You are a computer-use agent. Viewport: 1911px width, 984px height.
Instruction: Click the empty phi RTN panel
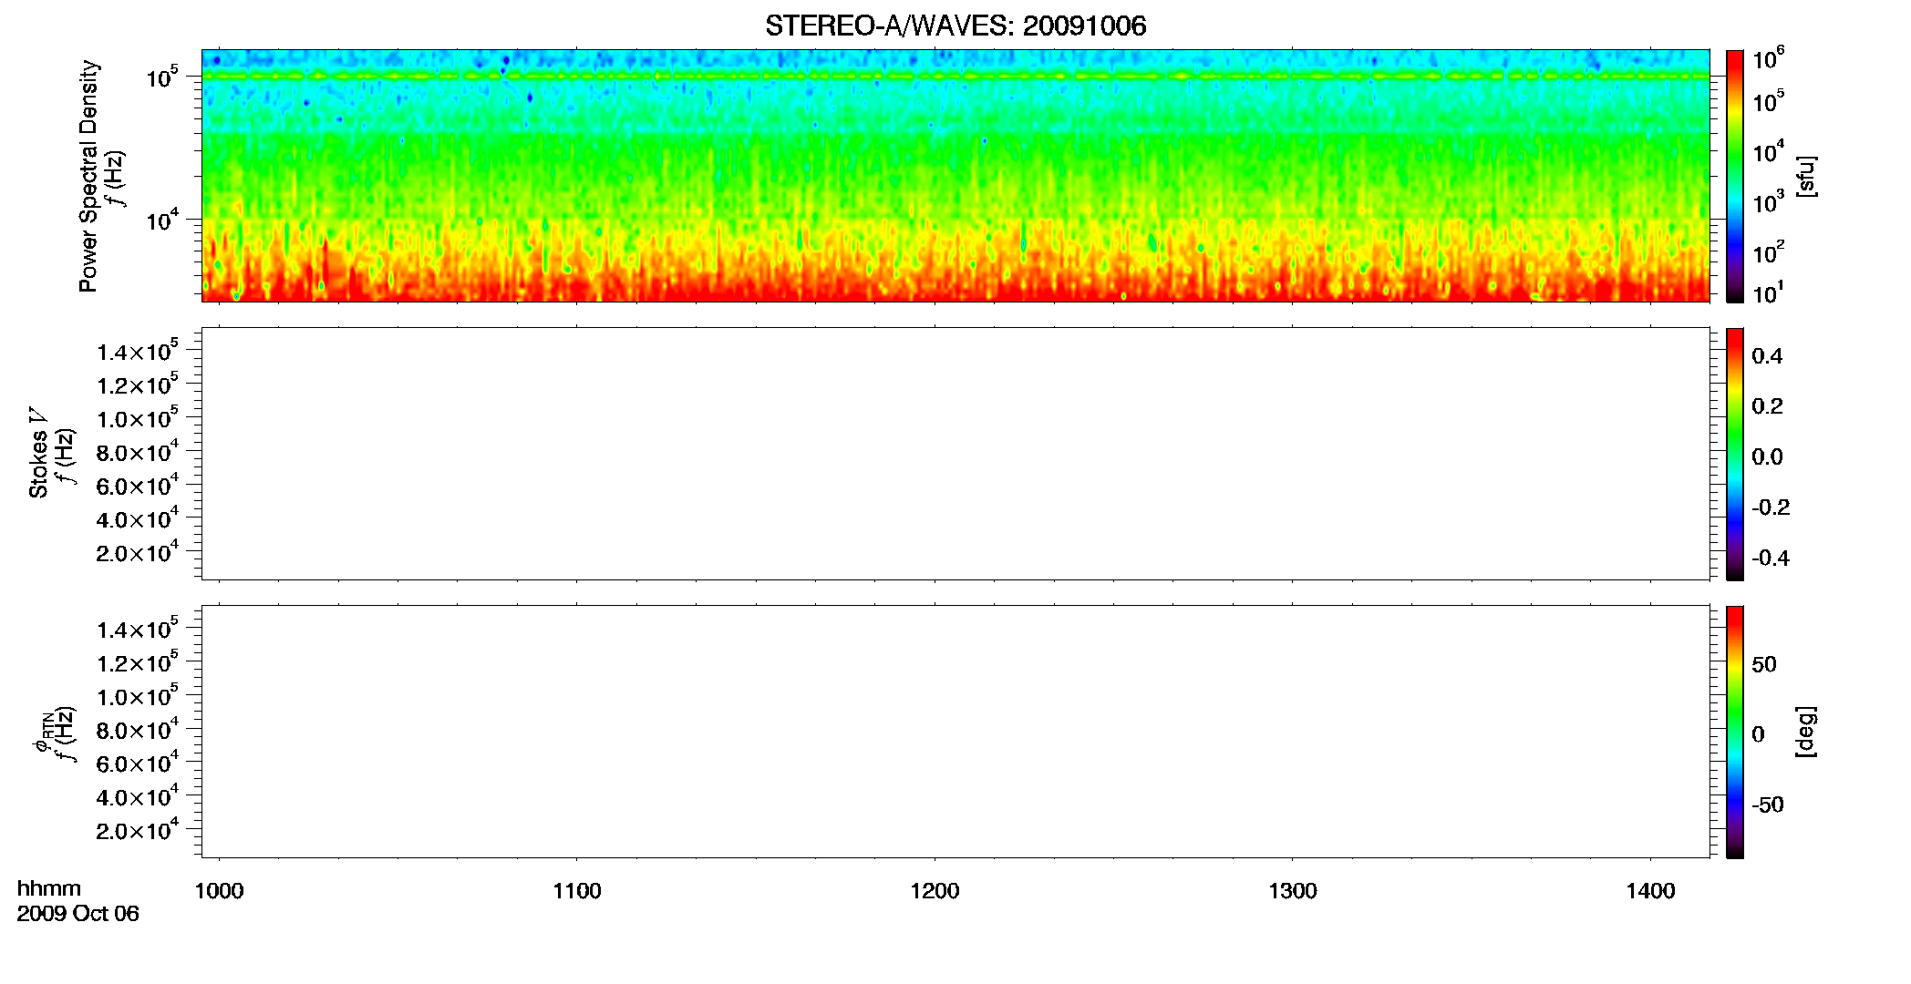pyautogui.click(x=955, y=732)
